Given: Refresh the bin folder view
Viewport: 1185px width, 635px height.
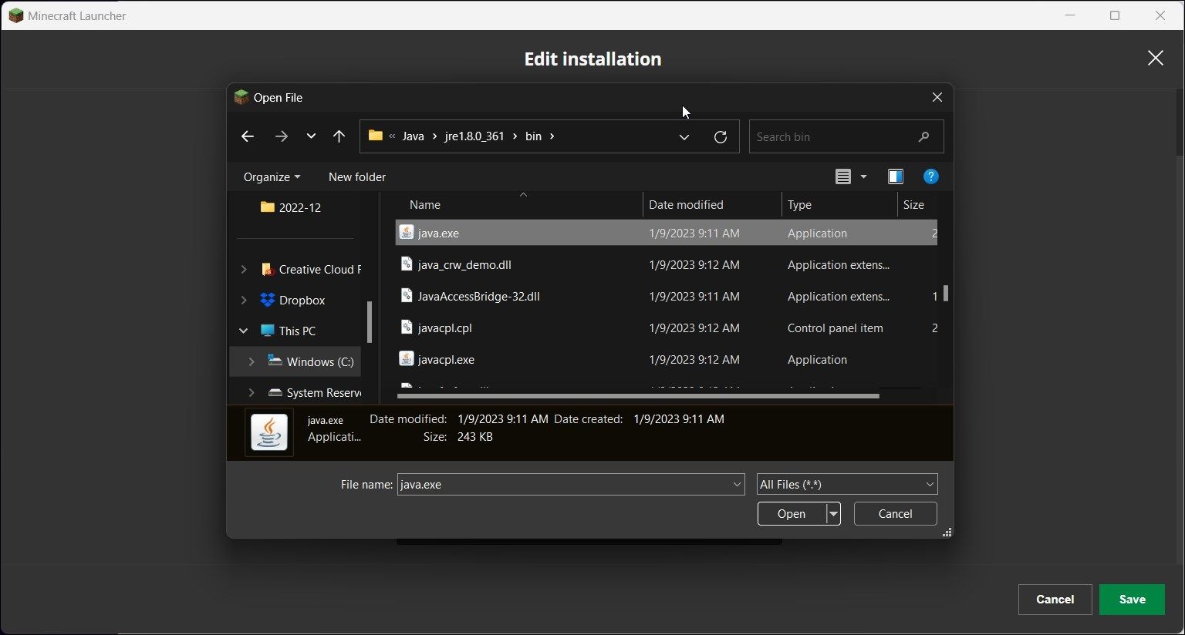Looking at the screenshot, I should click(x=721, y=137).
